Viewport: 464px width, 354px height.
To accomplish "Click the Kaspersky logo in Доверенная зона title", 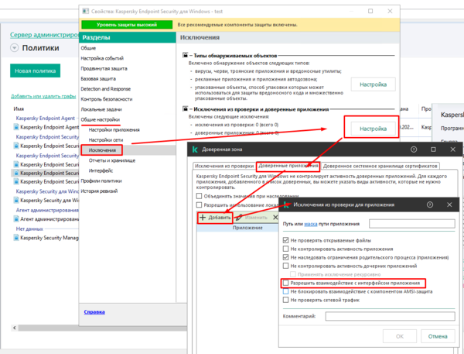I will [195, 150].
